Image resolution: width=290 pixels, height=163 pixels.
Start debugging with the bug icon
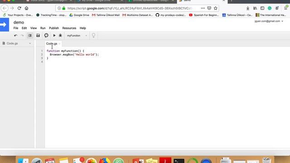click(60, 35)
